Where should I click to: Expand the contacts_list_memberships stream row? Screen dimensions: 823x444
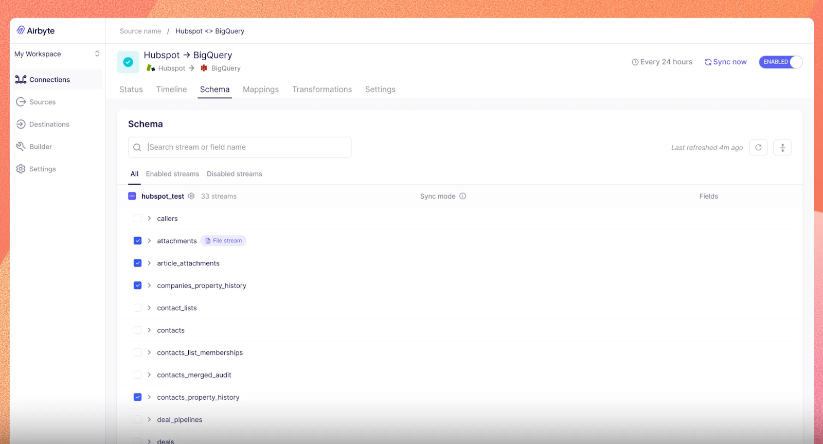pos(149,352)
